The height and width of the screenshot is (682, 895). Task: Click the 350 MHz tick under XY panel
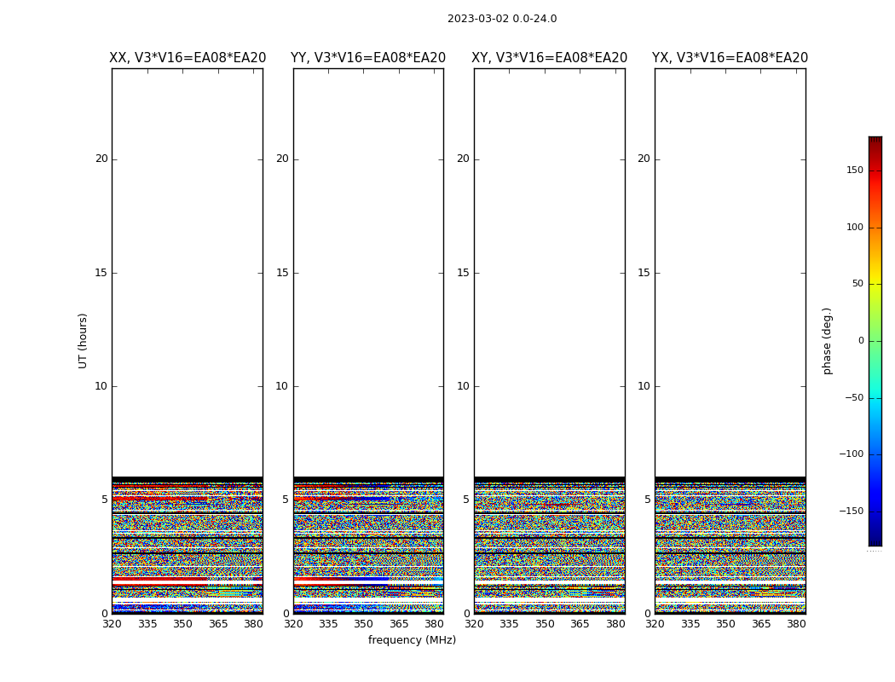coord(545,624)
